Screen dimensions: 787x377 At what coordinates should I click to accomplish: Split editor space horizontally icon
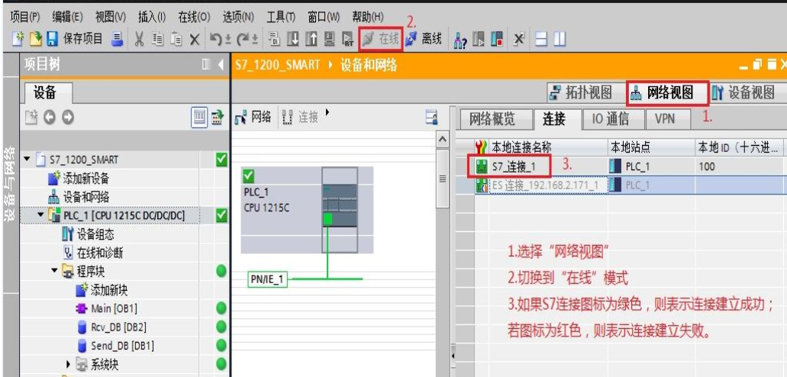(541, 39)
